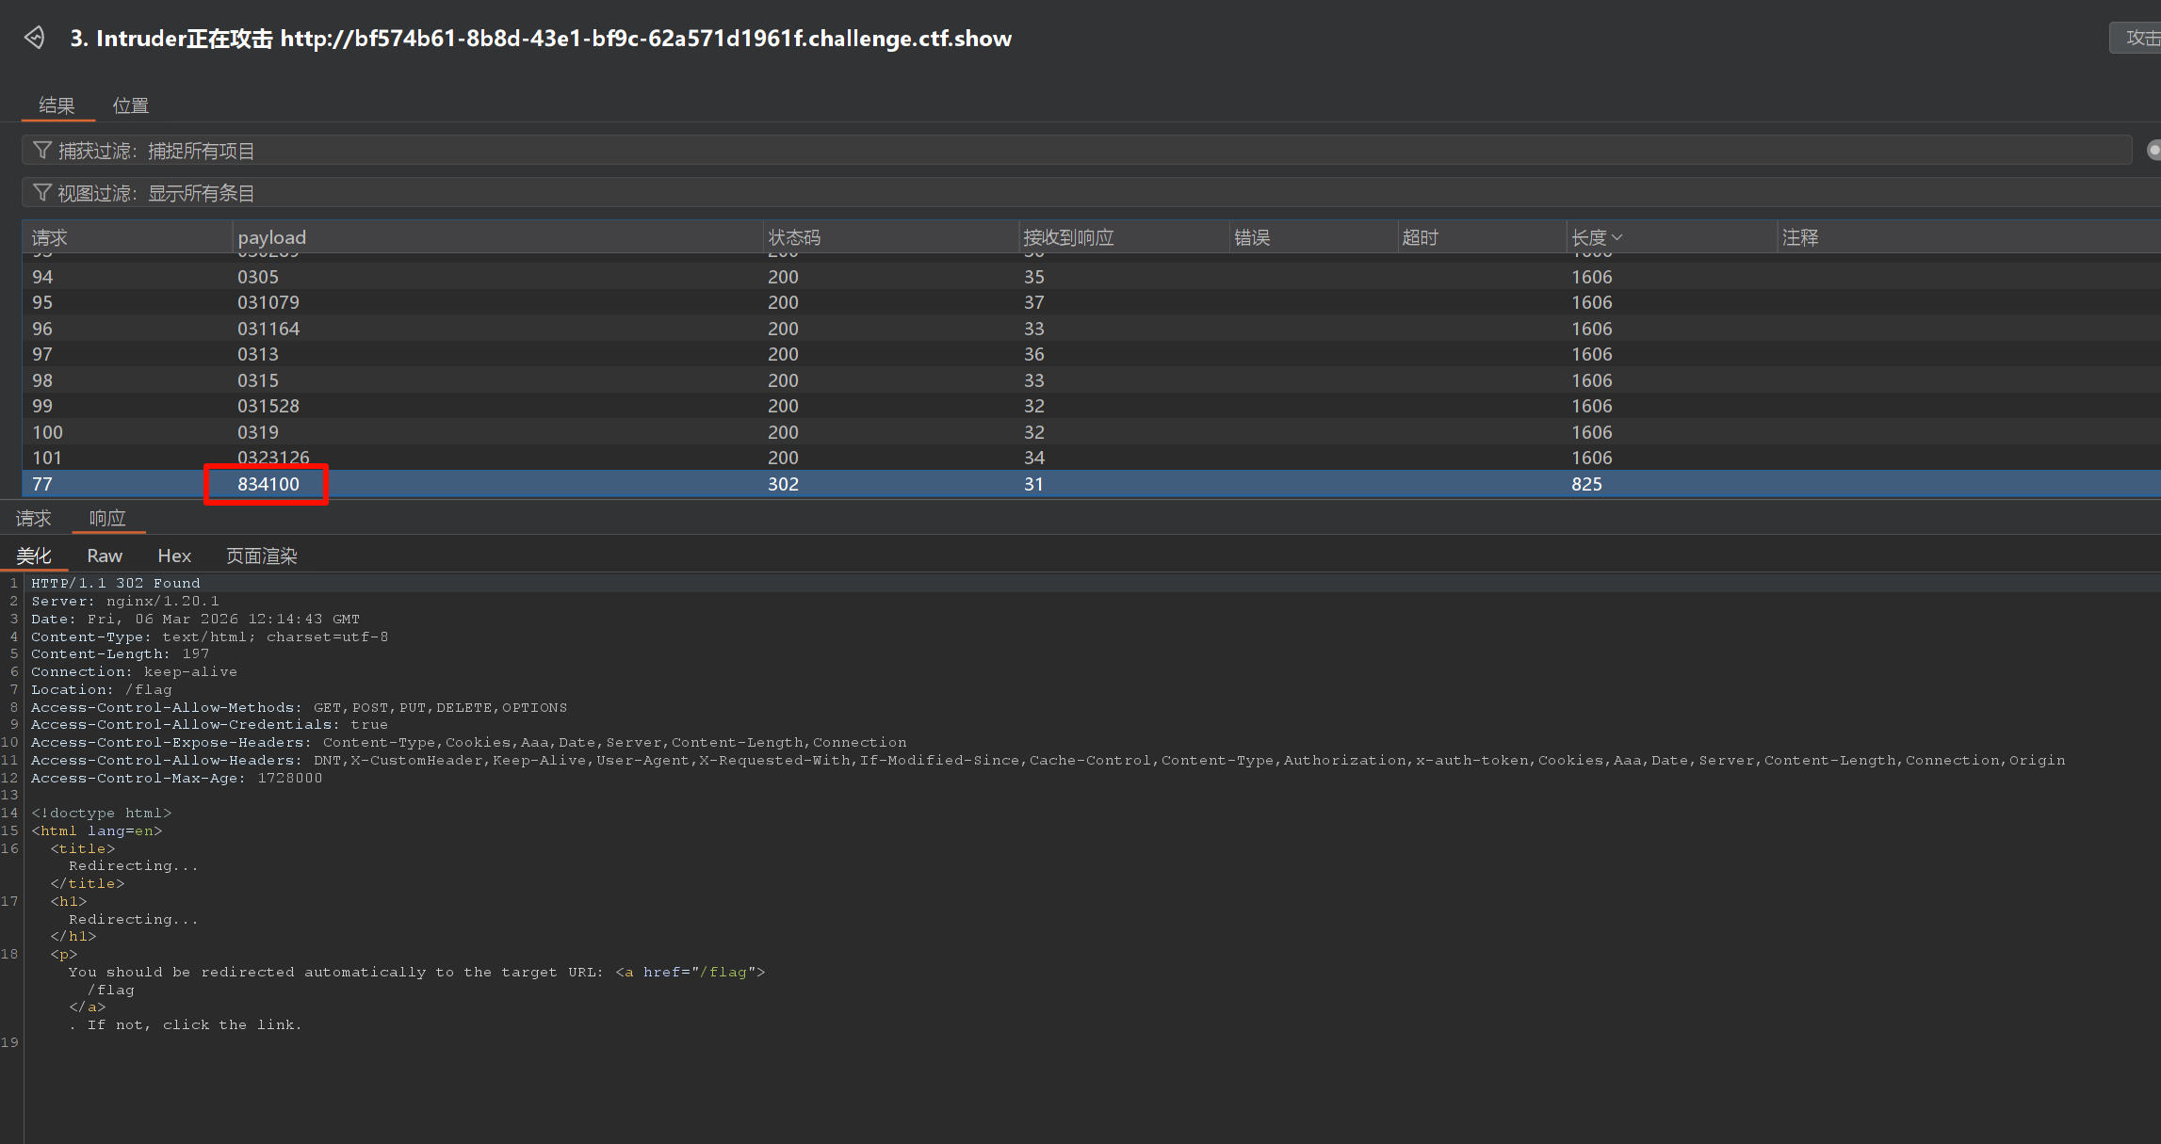Open the 结果 tab

point(57,105)
